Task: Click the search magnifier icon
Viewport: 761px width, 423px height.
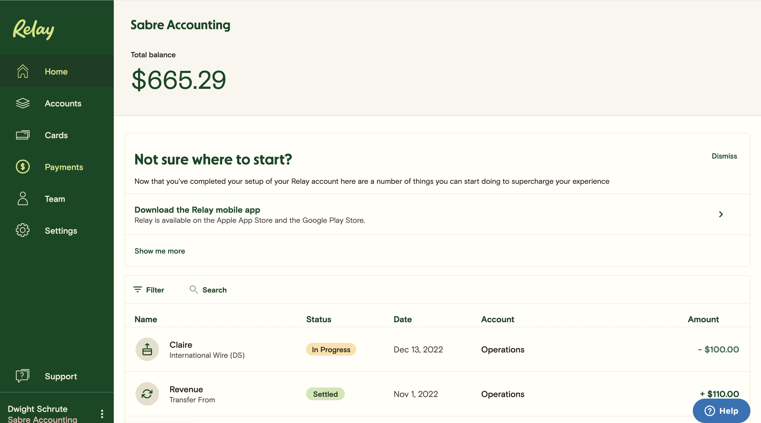Action: click(194, 290)
